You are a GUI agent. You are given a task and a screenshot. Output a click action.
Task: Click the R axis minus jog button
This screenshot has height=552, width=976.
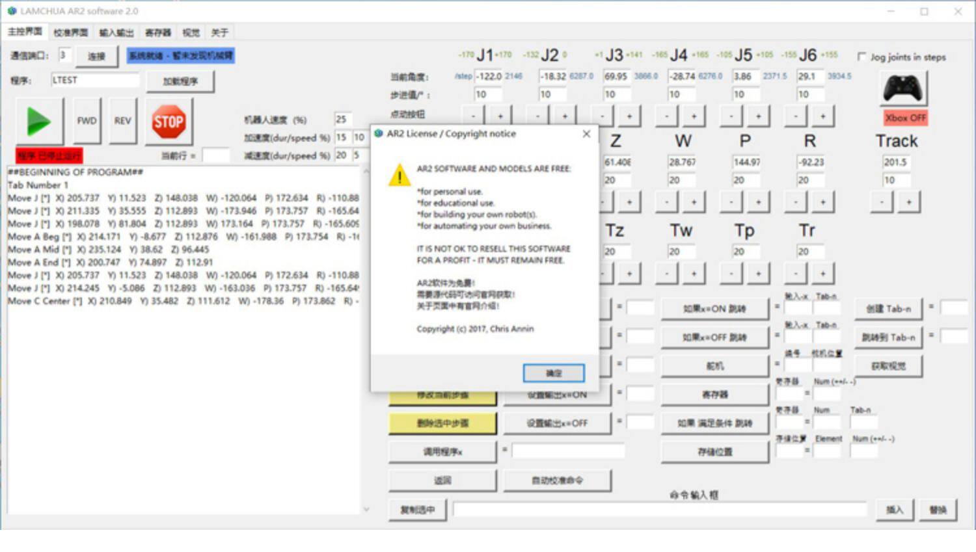coord(796,202)
